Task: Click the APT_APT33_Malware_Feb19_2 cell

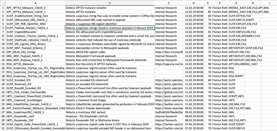Action: pos(35,8)
